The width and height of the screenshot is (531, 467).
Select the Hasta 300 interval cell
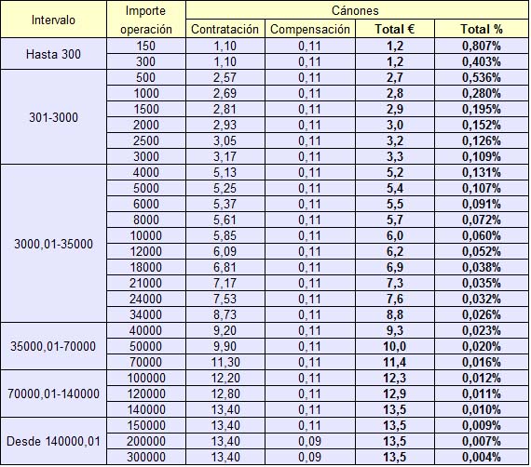53,54
